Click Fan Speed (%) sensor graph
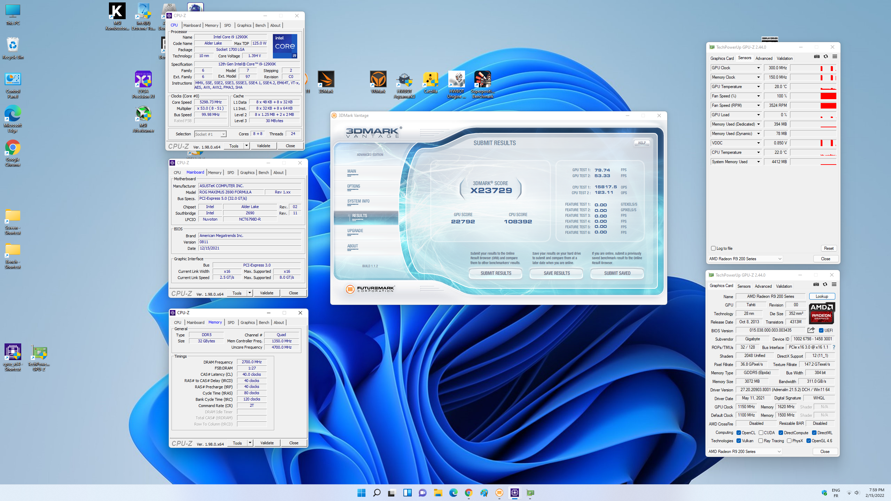The image size is (891, 501). point(813,96)
